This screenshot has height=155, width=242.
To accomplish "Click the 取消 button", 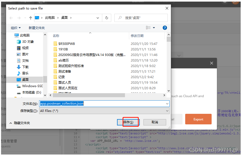I will [x=155, y=122].
